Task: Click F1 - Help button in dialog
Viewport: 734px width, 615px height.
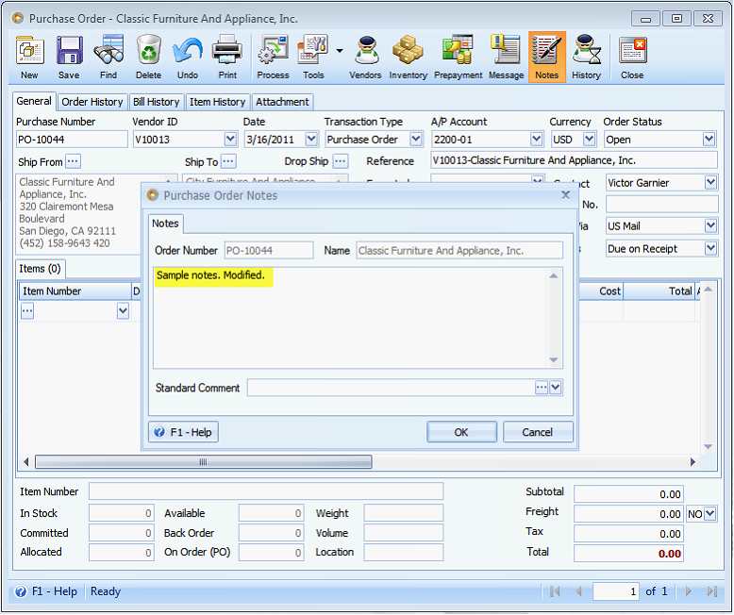Action: click(183, 432)
